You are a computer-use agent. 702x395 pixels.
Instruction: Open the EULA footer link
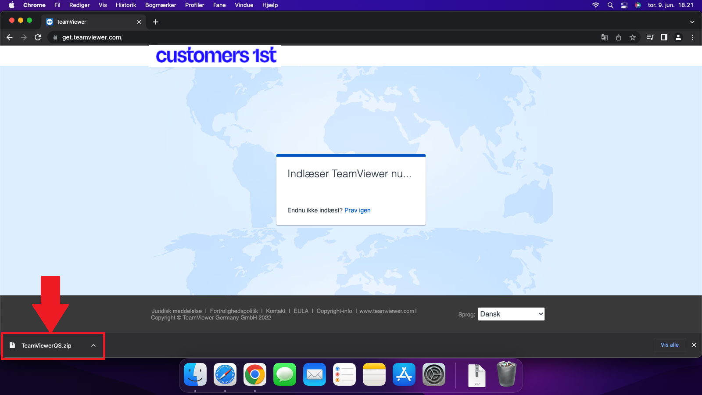301,311
